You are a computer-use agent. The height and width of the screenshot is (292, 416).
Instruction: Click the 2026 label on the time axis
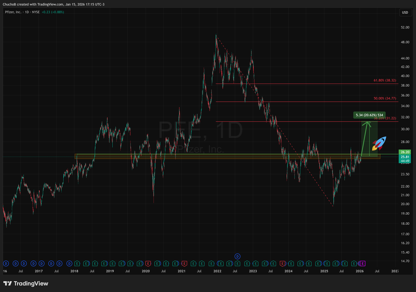tap(360, 271)
